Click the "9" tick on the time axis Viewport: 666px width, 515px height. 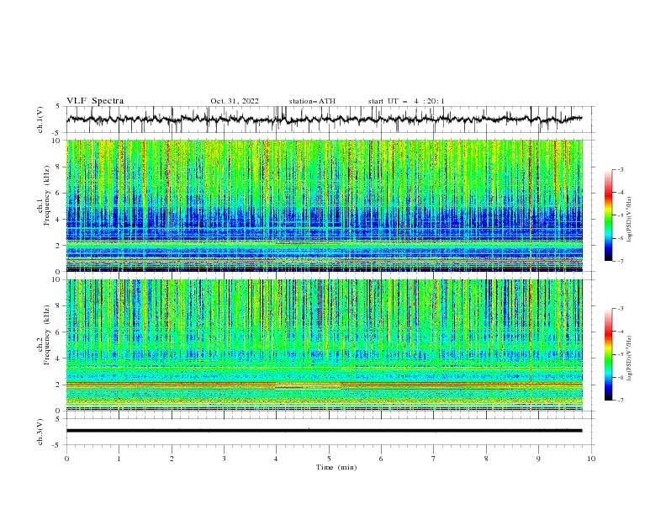538,459
